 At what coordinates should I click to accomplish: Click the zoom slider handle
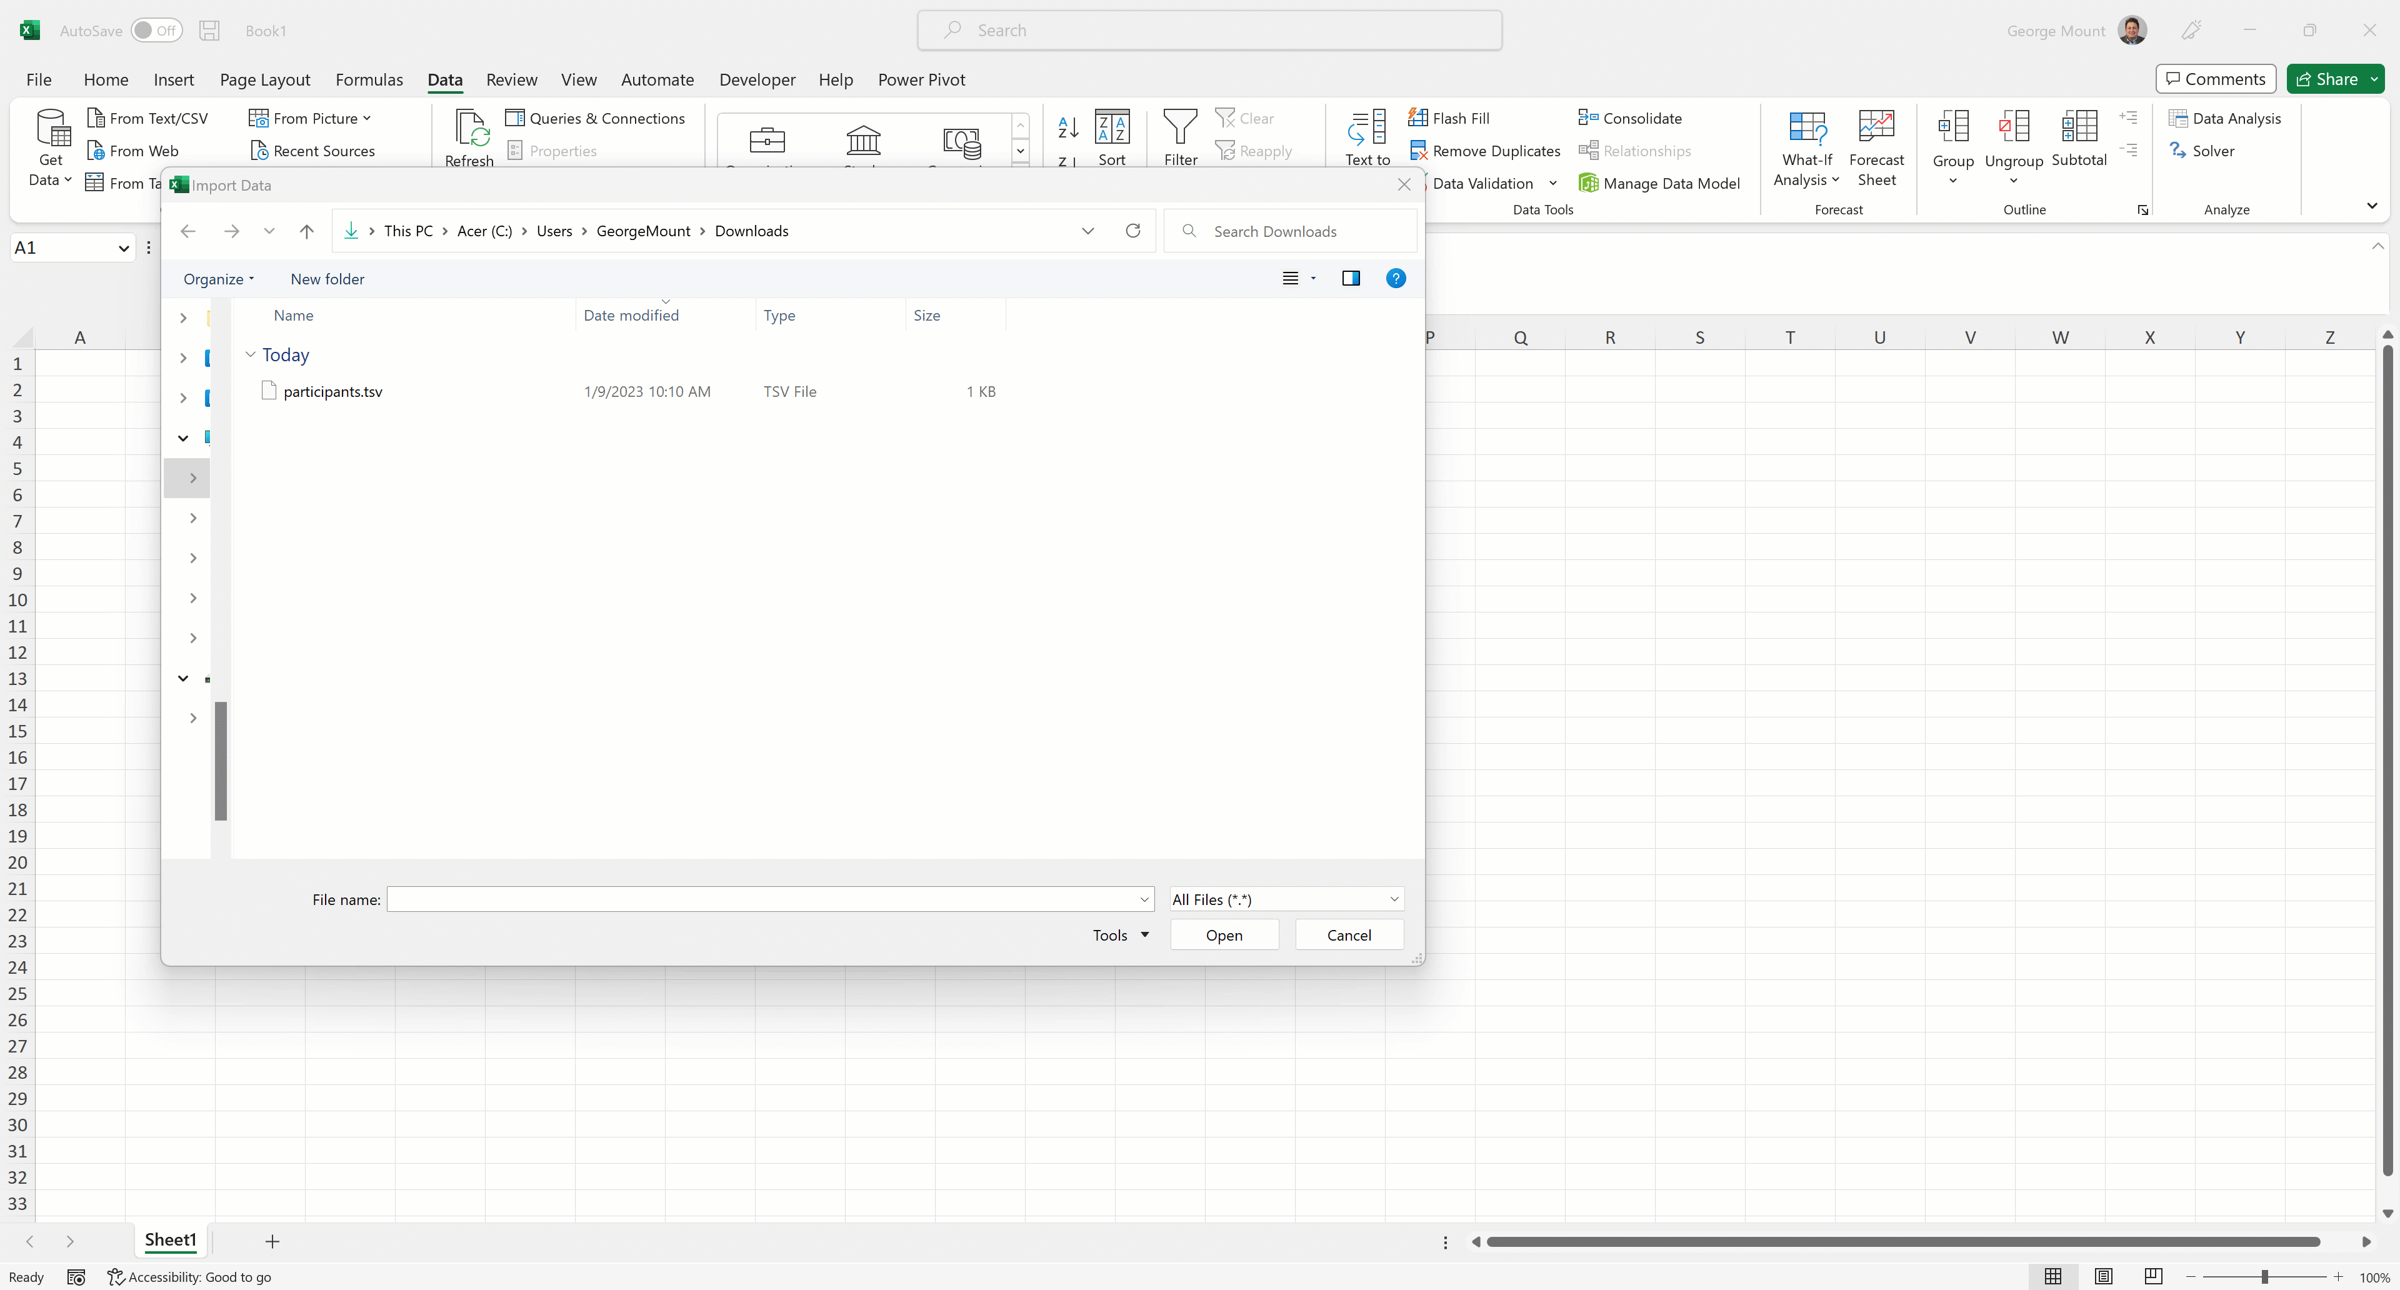click(2264, 1277)
